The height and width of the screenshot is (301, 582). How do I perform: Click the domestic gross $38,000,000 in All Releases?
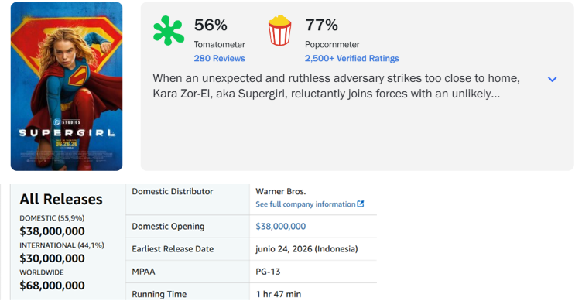[x=53, y=231]
